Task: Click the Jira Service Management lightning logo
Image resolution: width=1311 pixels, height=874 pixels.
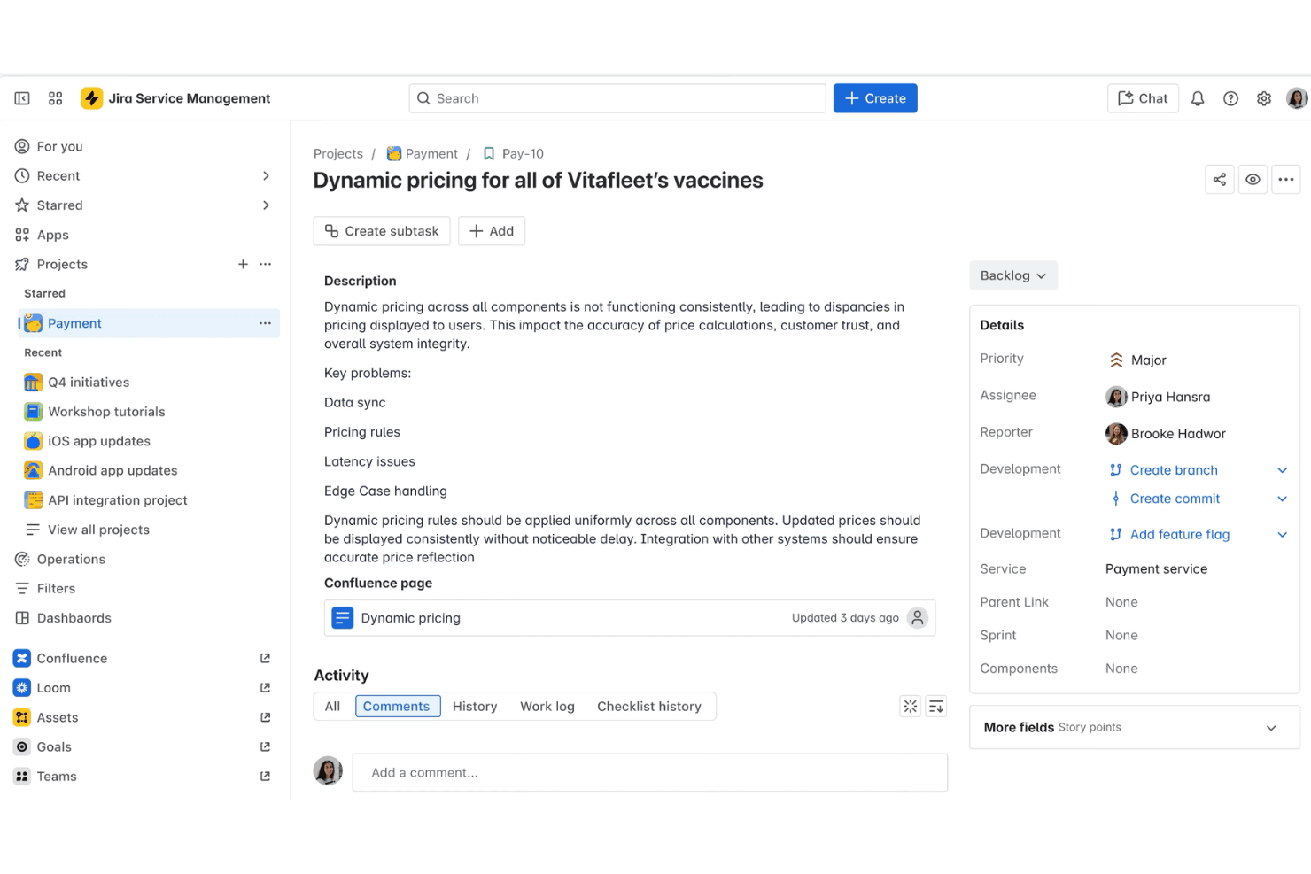Action: coord(92,98)
